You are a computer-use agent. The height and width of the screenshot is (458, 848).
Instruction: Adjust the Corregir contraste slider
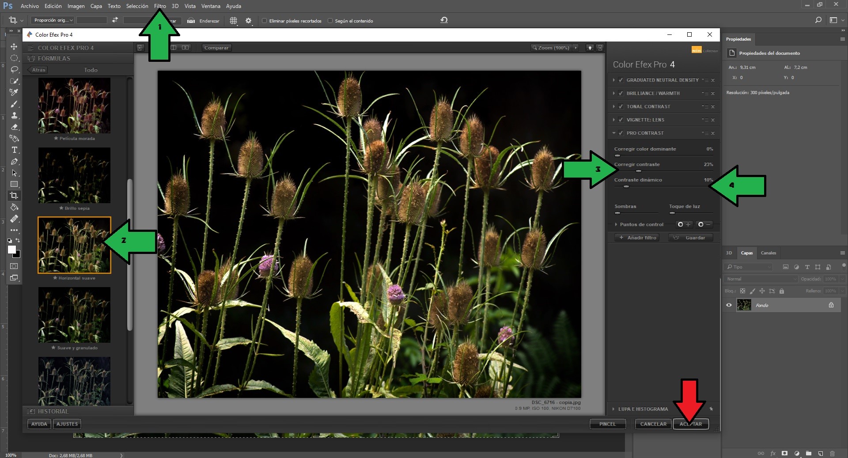(x=638, y=171)
